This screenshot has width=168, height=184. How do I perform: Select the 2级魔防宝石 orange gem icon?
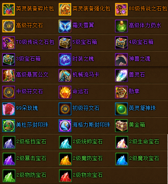pyautogui.click(x=65, y=159)
